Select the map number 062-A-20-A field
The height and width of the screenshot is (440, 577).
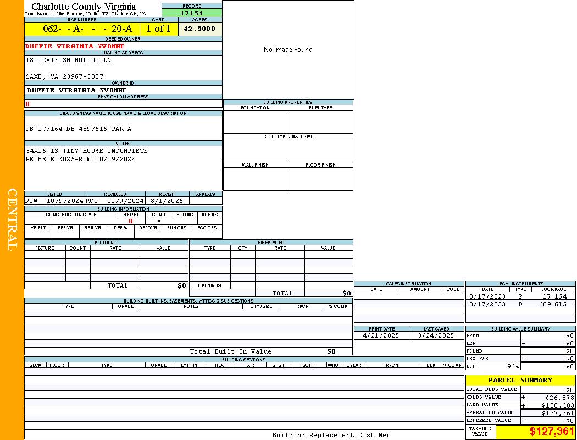82,29
